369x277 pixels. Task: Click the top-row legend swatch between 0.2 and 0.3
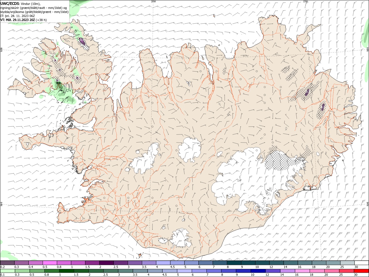7,263
